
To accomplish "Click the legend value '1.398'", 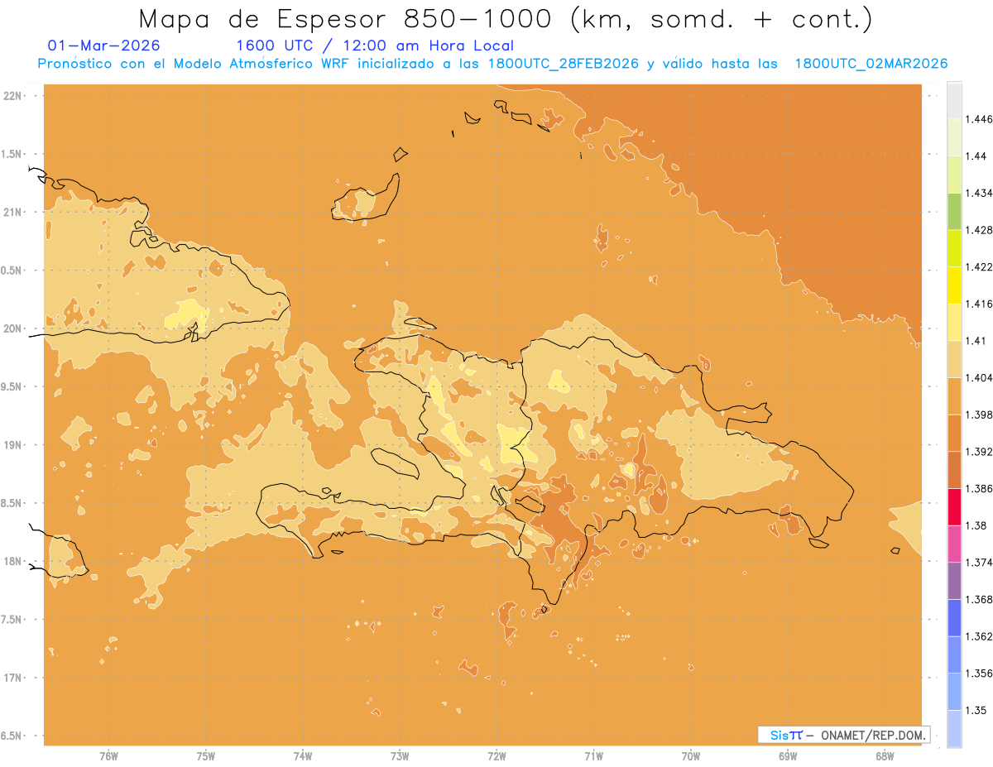I will pos(979,415).
